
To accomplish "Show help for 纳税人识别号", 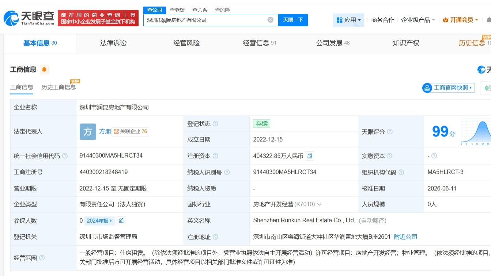I will pos(227,172).
